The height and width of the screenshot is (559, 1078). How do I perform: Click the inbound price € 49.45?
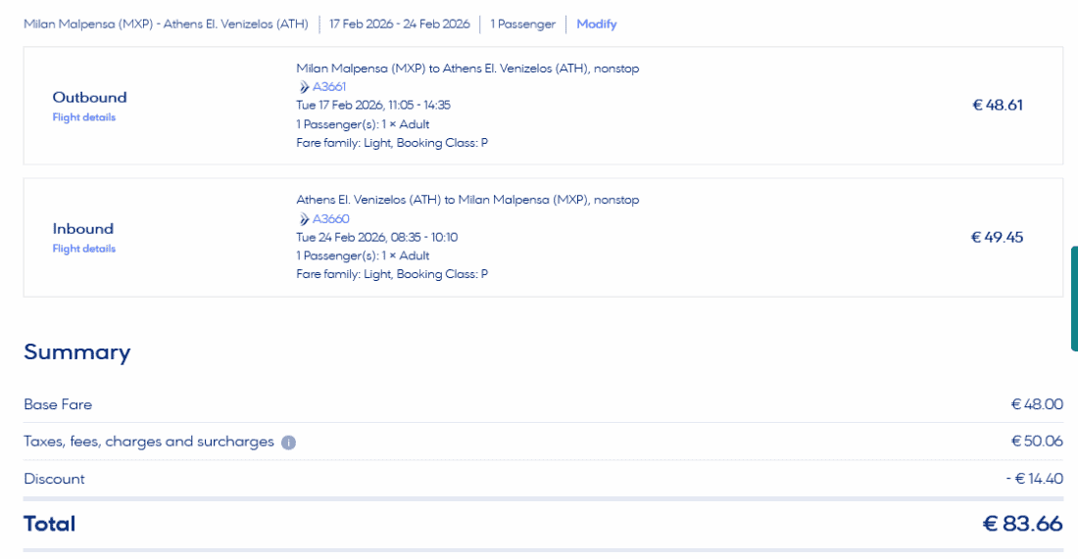click(997, 237)
